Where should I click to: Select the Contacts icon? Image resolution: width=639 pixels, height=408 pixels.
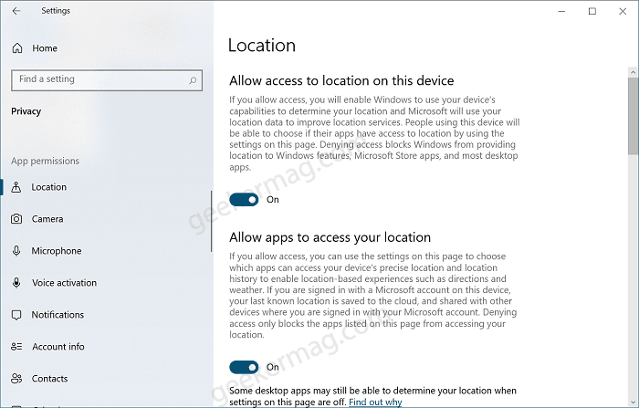(x=16, y=378)
